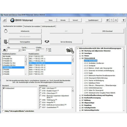Collapse the Informationsübersicht root node
This screenshot has height=127, width=127.
77,49
